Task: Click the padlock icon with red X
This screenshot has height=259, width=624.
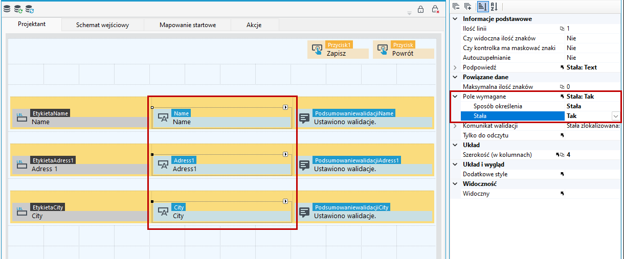Action: click(435, 9)
